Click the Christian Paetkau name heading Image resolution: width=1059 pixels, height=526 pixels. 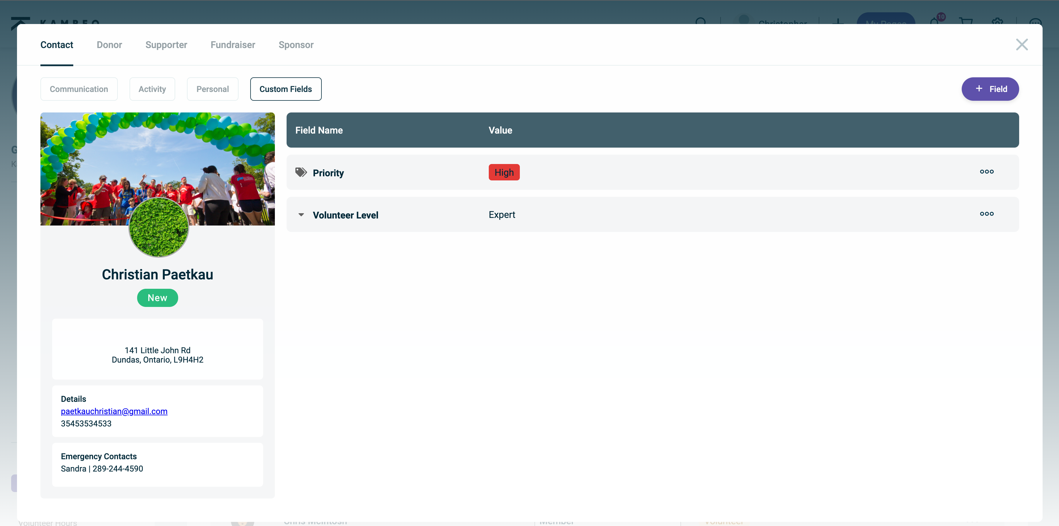(157, 274)
